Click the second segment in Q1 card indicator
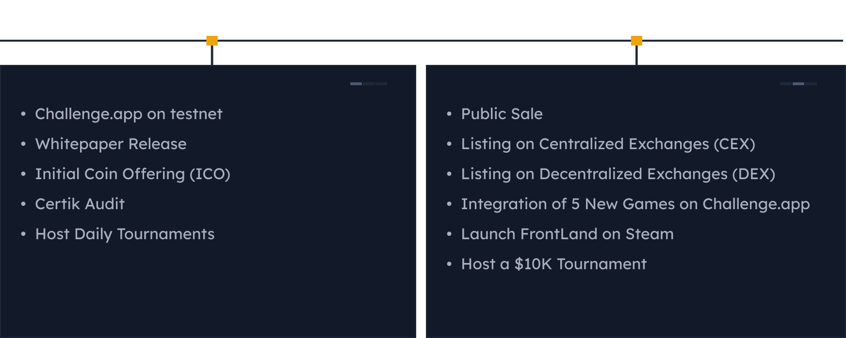The width and height of the screenshot is (846, 338). pos(369,84)
